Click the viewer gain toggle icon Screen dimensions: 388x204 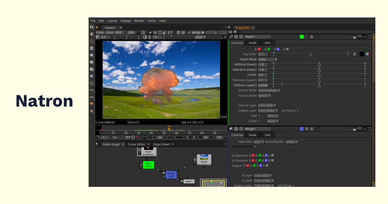coord(98,37)
